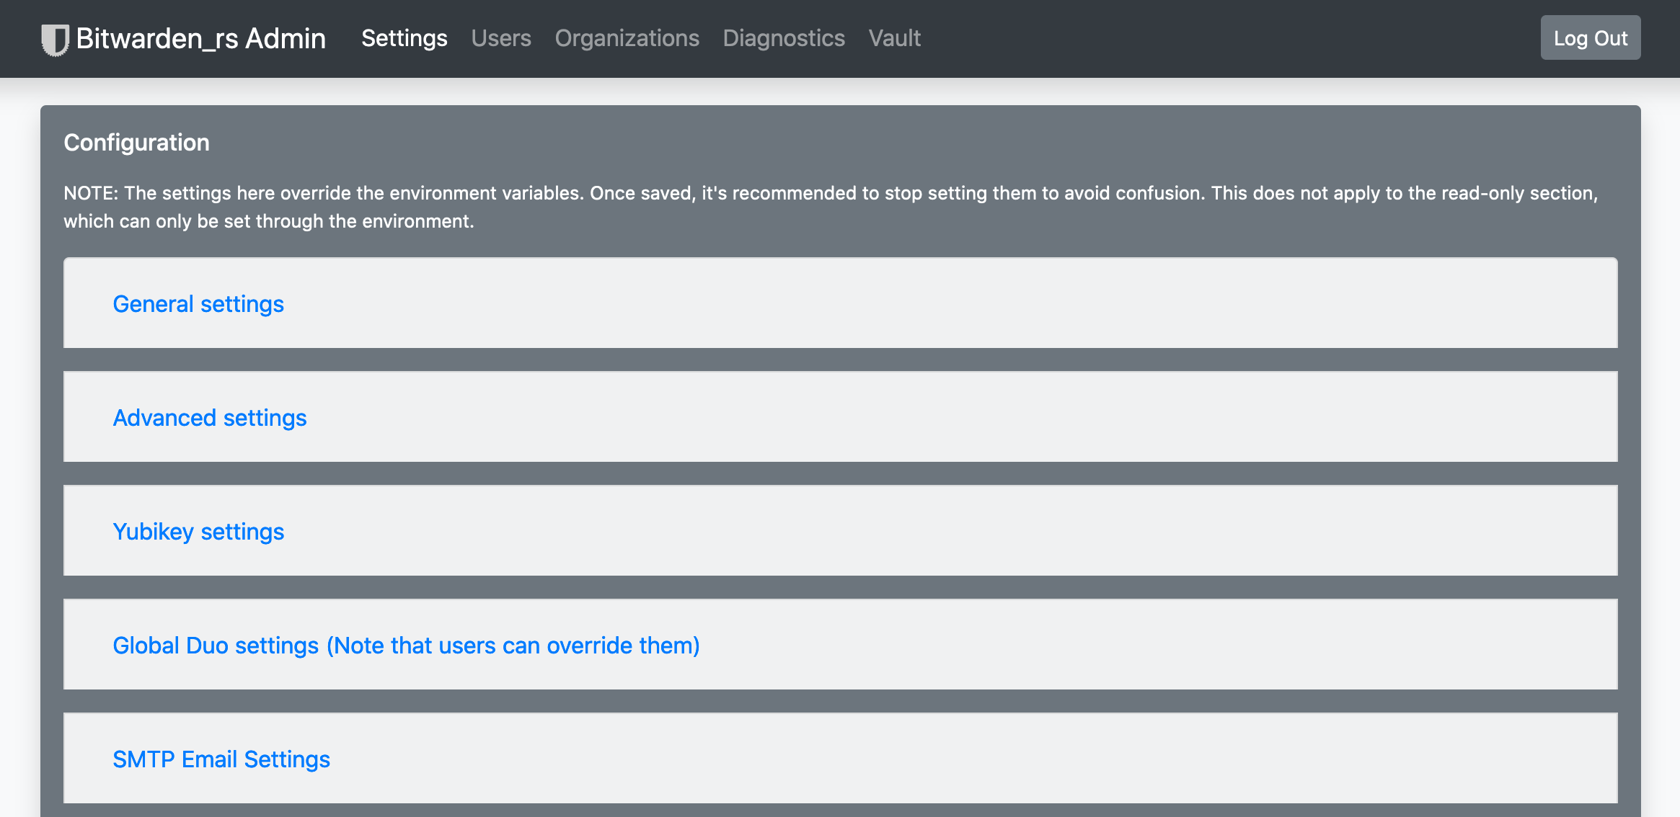Switch to the Settings nav tab

pyautogui.click(x=404, y=38)
